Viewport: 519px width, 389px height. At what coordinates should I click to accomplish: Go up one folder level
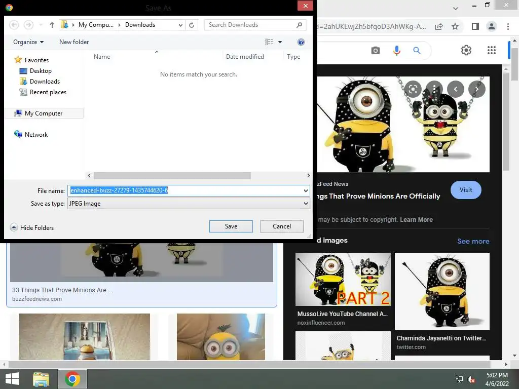[52, 25]
